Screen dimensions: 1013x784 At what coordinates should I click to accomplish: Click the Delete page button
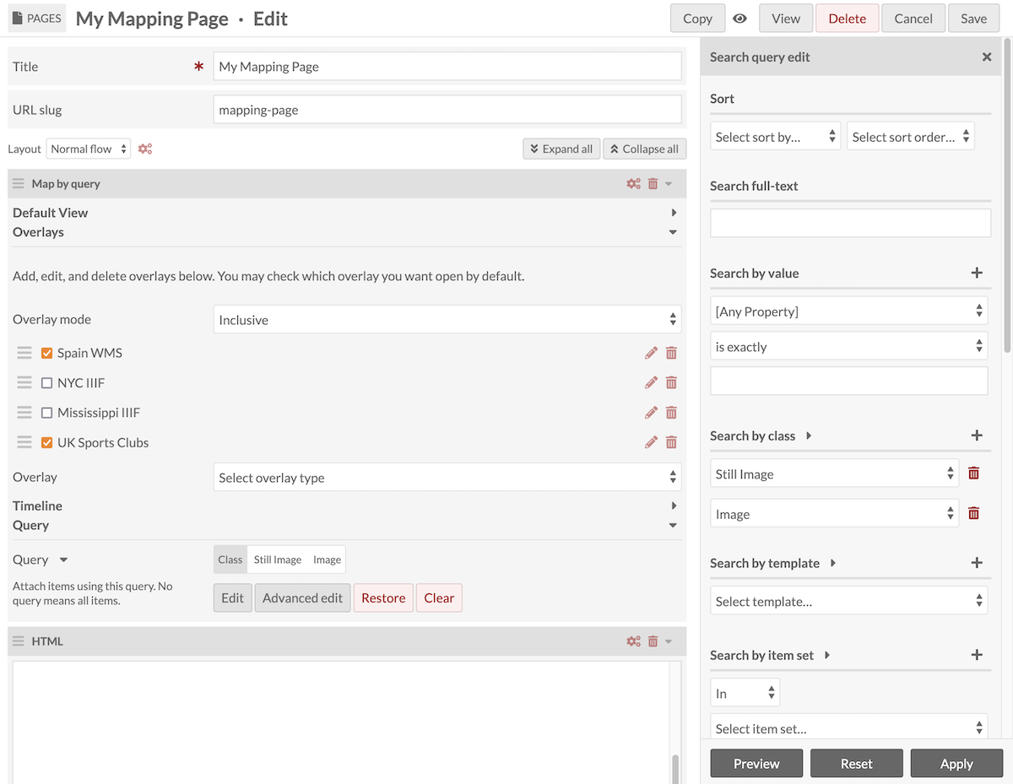click(847, 19)
